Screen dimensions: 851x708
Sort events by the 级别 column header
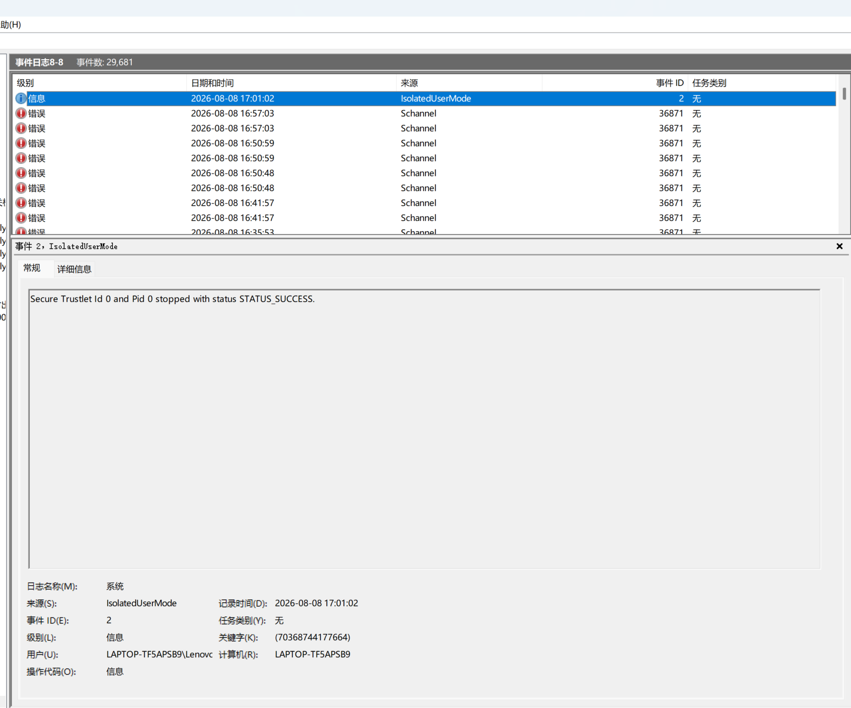coord(100,83)
